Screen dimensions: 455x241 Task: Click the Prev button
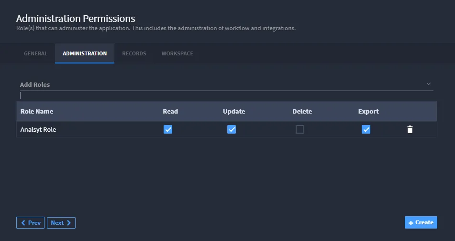point(31,223)
